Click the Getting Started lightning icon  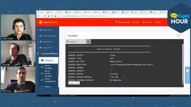tap(116, 22)
